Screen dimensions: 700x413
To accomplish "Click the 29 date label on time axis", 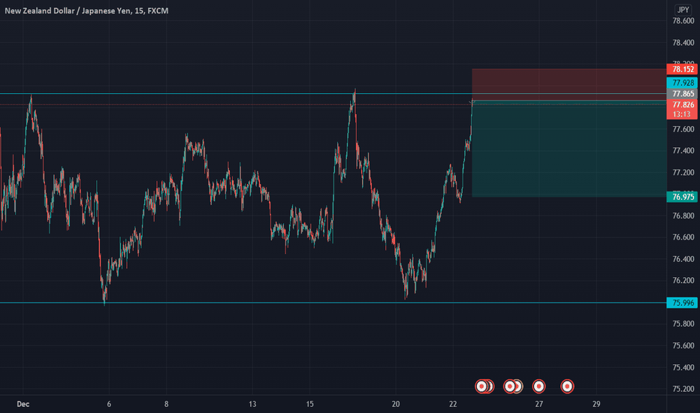I will (596, 404).
